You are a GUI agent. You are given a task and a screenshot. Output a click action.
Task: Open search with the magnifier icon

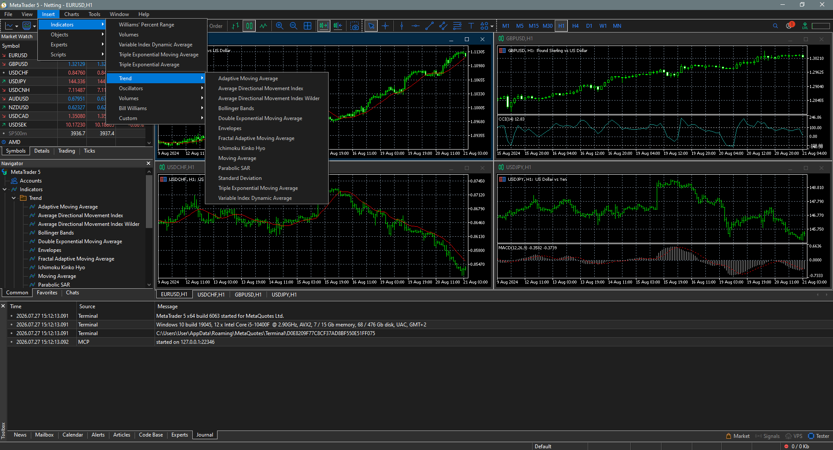coord(775,26)
